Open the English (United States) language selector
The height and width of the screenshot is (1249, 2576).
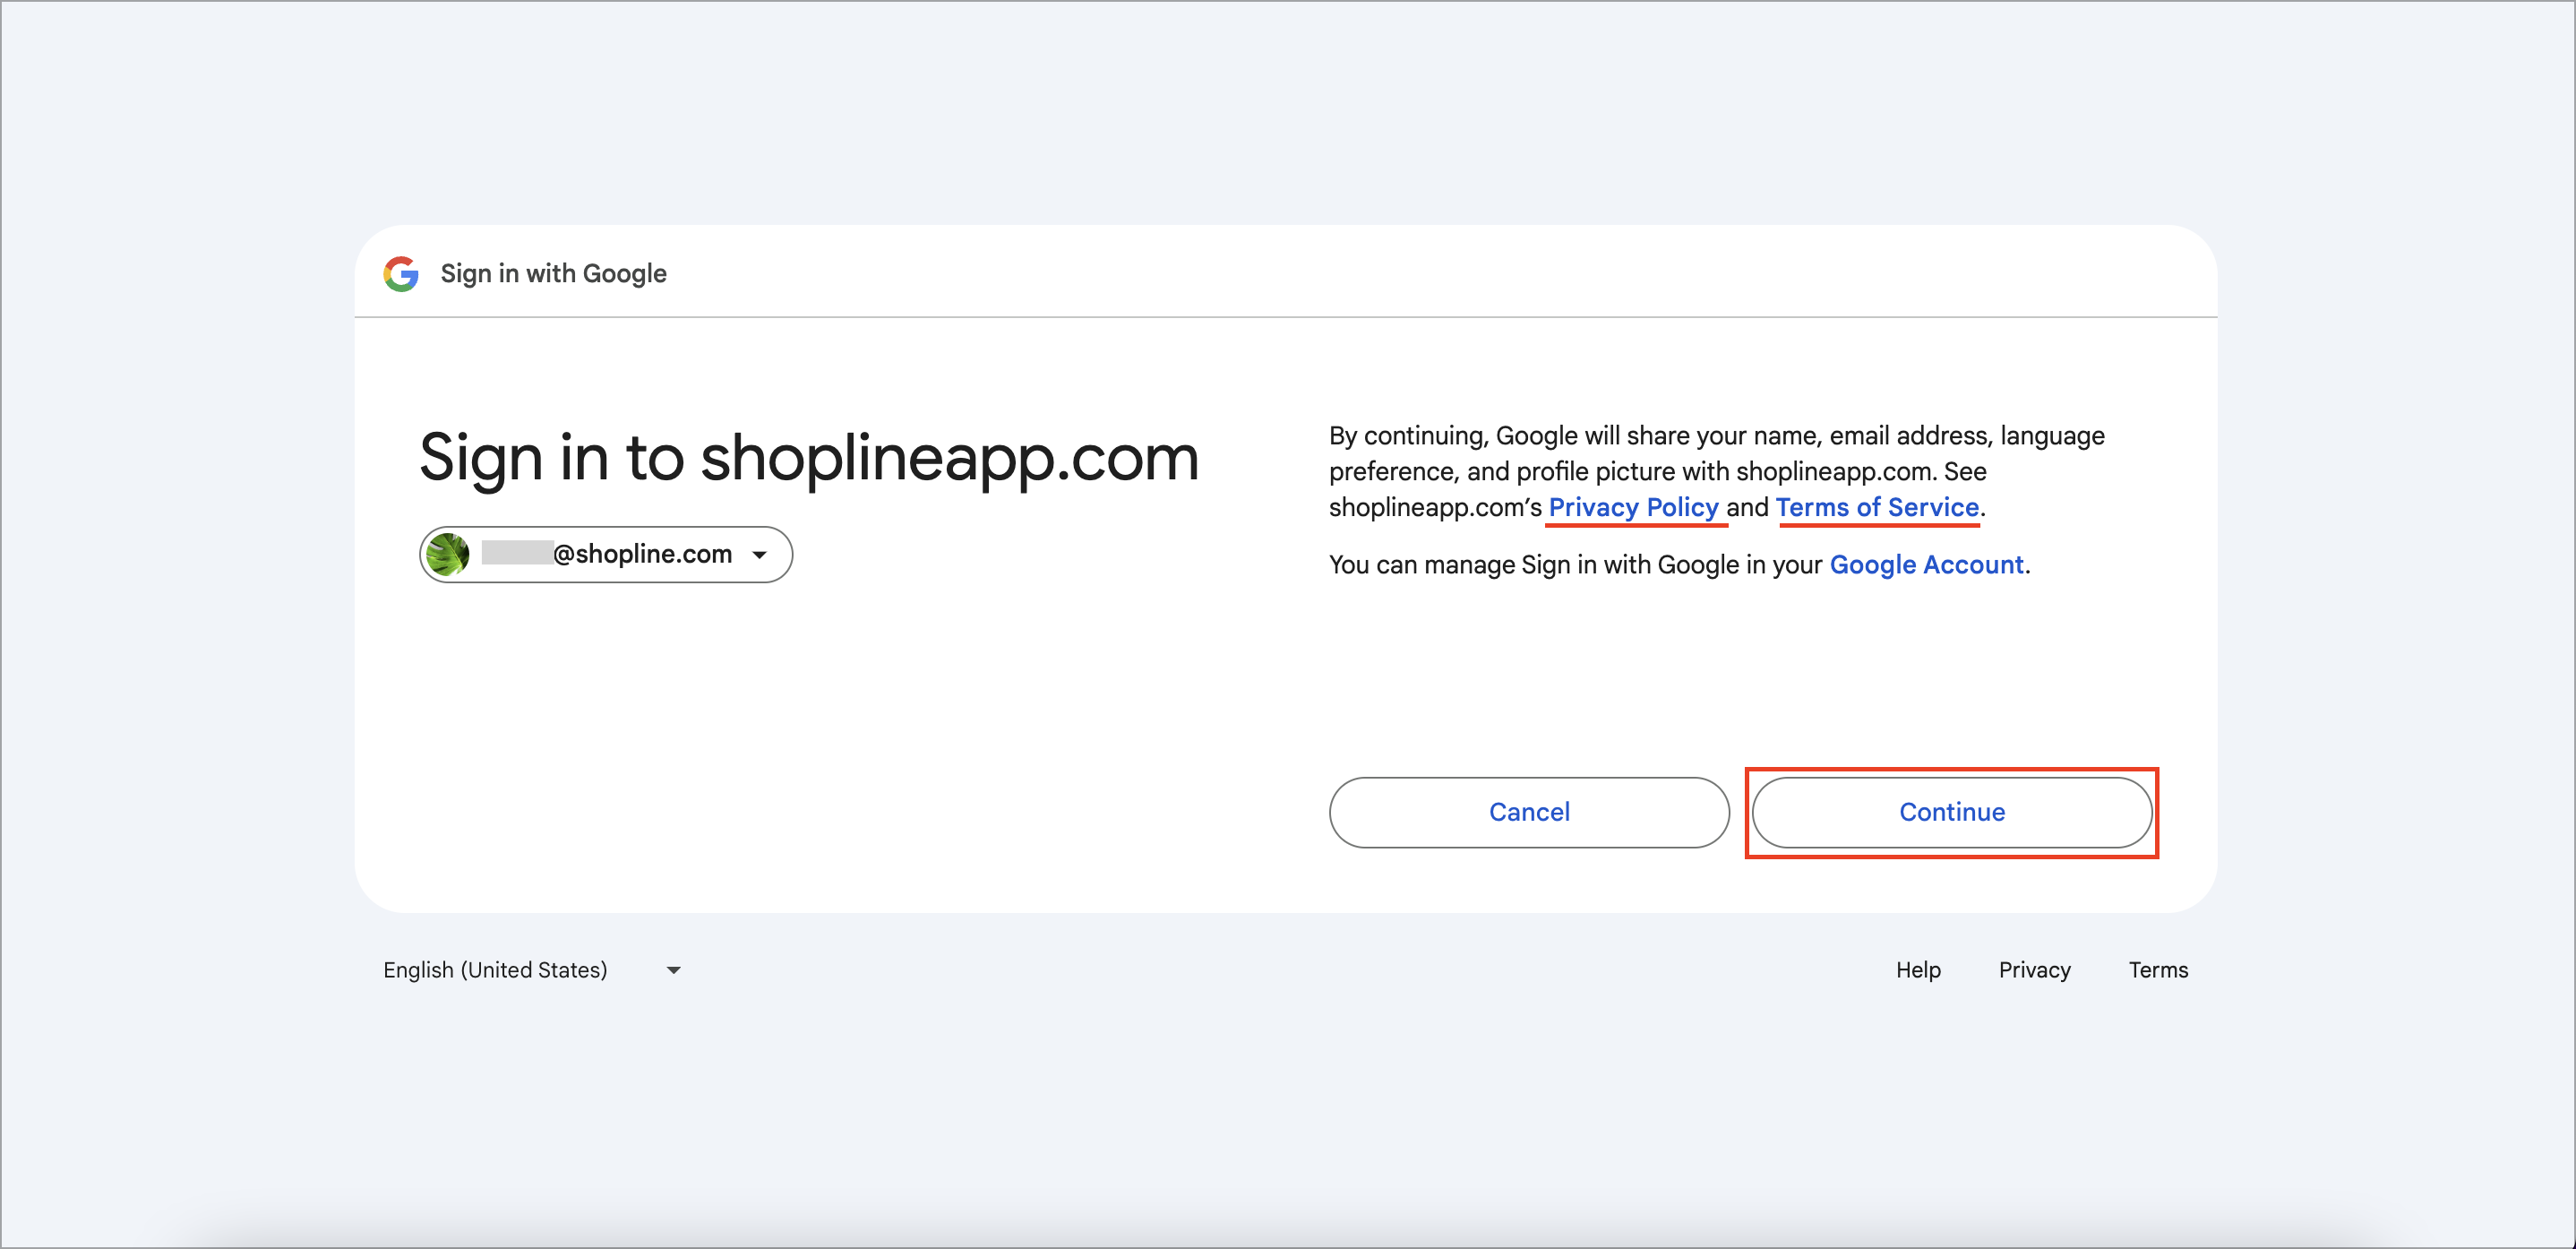[x=495, y=970]
